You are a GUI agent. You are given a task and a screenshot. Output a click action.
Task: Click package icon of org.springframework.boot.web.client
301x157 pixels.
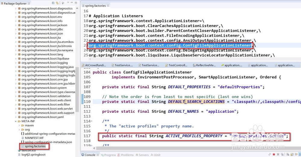pyautogui.click(x=19, y=100)
